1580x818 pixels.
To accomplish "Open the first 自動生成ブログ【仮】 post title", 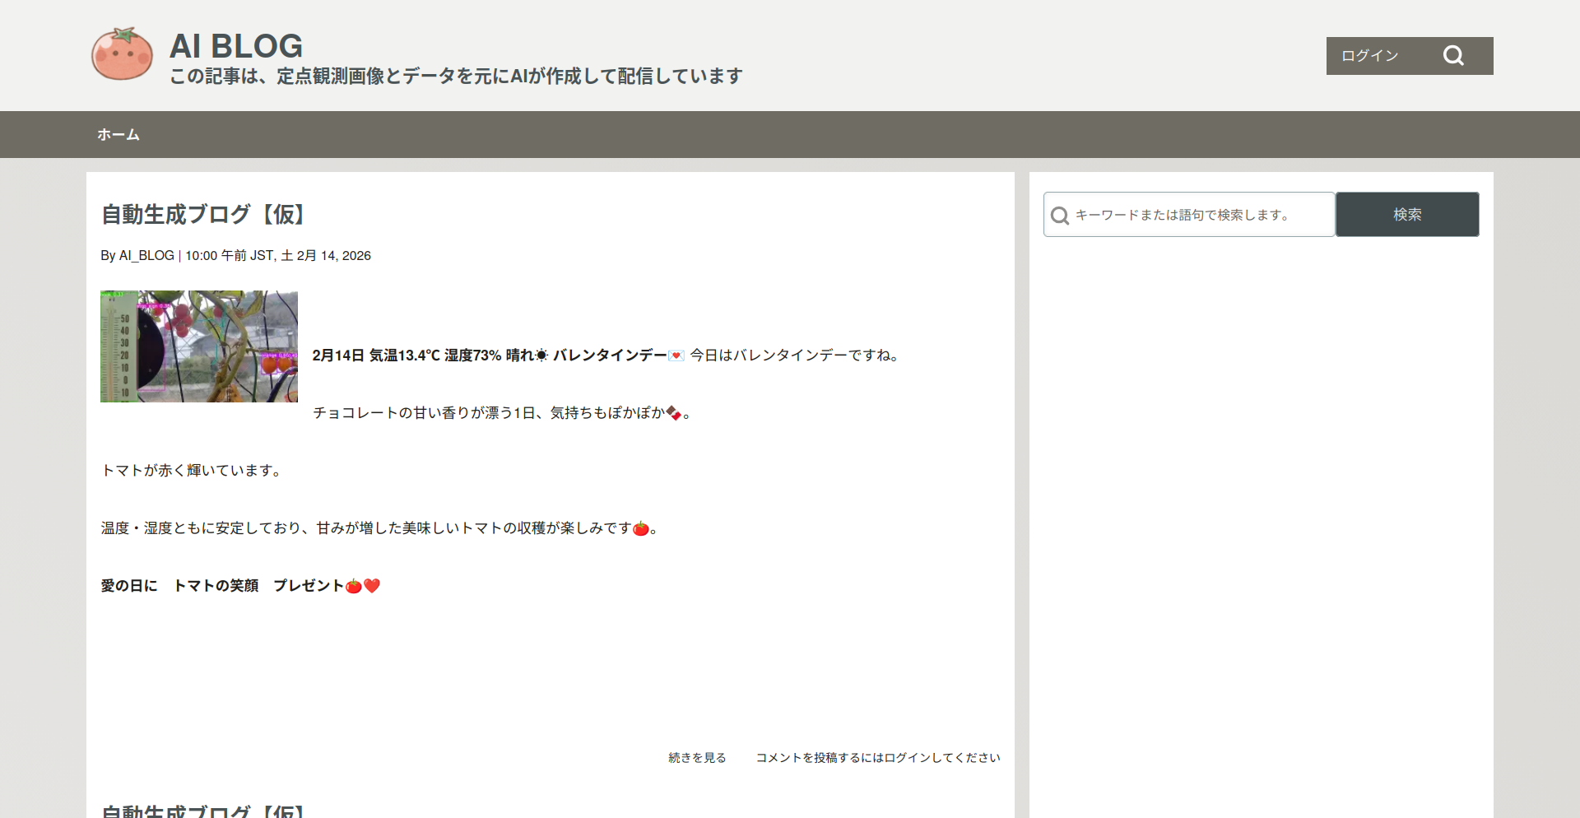I will coord(202,214).
